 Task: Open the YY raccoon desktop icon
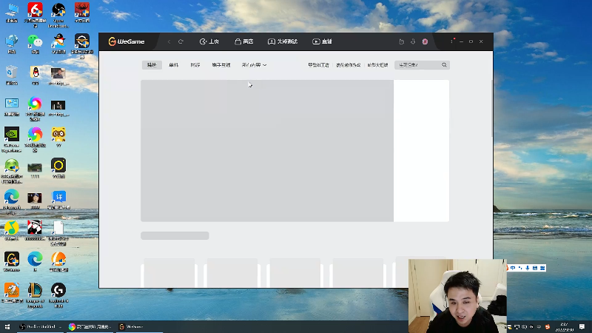click(x=58, y=137)
